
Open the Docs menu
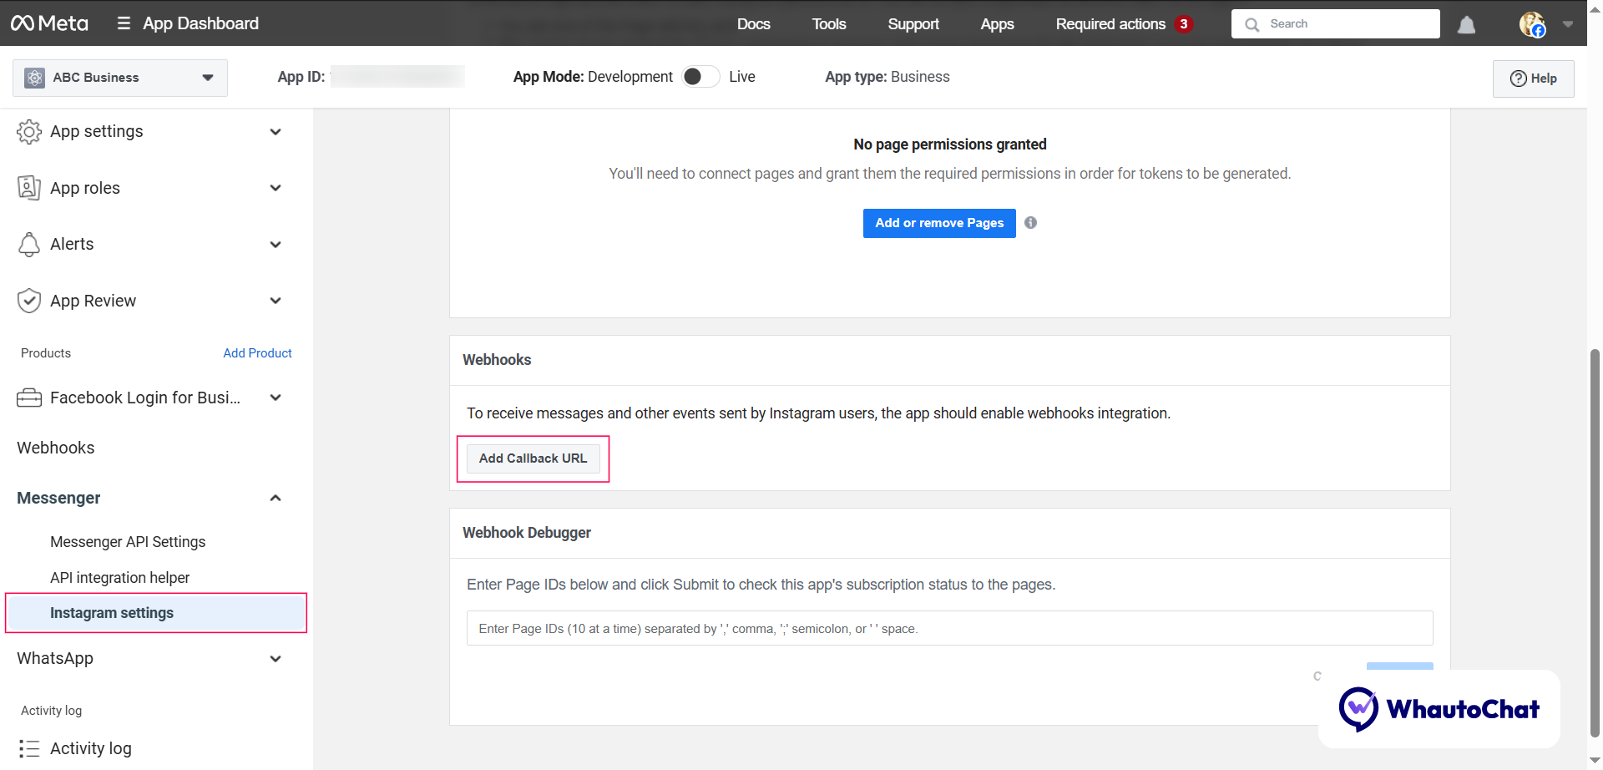[x=753, y=24]
